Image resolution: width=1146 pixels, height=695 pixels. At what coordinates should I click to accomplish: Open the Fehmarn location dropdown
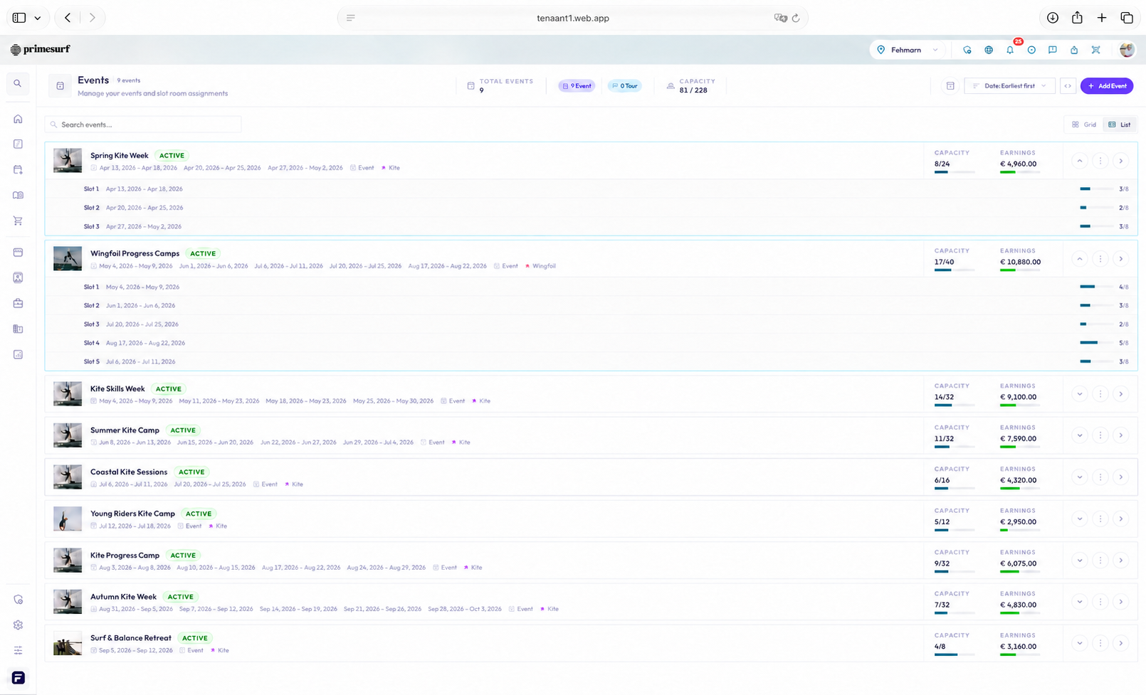(x=908, y=50)
